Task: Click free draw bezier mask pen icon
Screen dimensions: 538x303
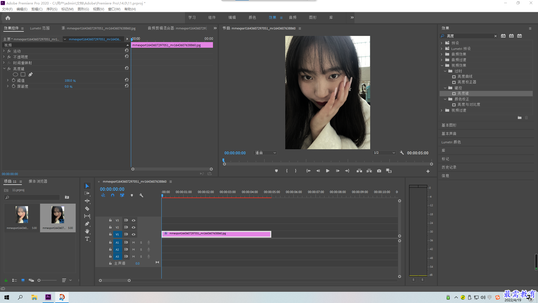Action: [x=31, y=74]
